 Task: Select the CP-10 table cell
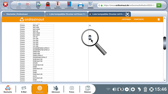click(43, 37)
